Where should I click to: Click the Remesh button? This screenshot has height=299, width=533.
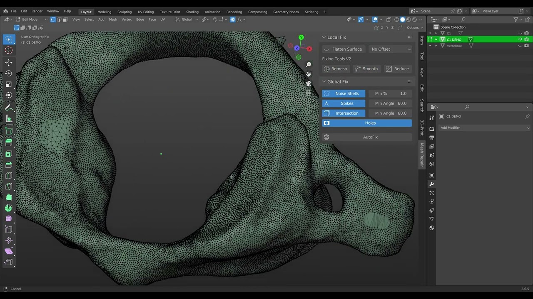336,69
